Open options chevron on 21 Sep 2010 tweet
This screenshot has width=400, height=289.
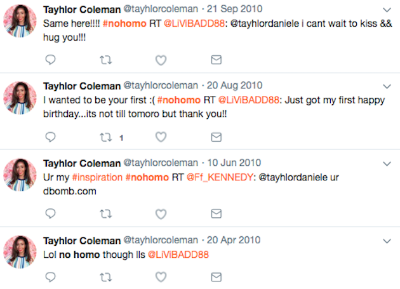click(x=387, y=10)
